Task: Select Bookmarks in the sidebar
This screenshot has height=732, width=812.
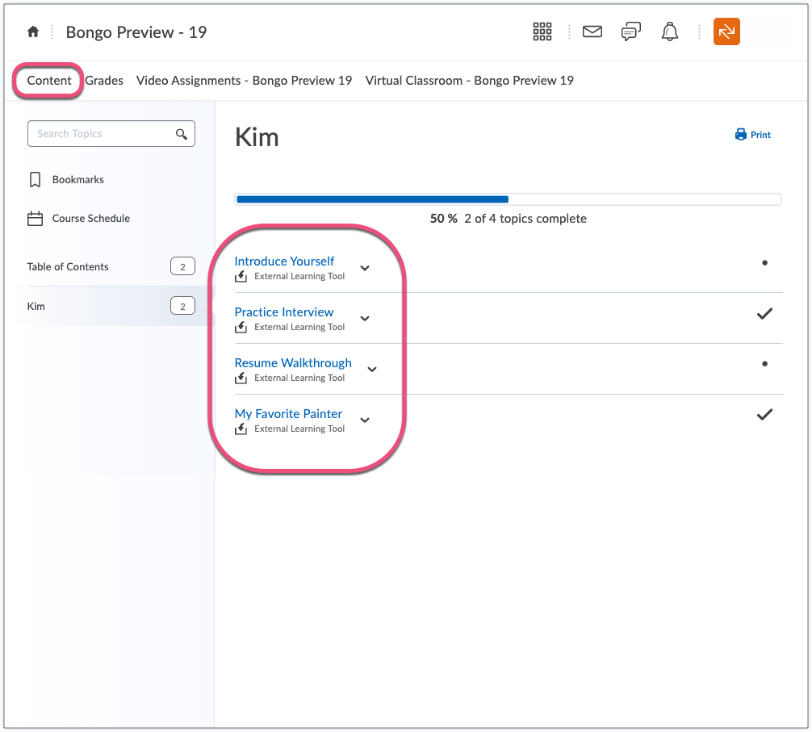Action: [77, 180]
